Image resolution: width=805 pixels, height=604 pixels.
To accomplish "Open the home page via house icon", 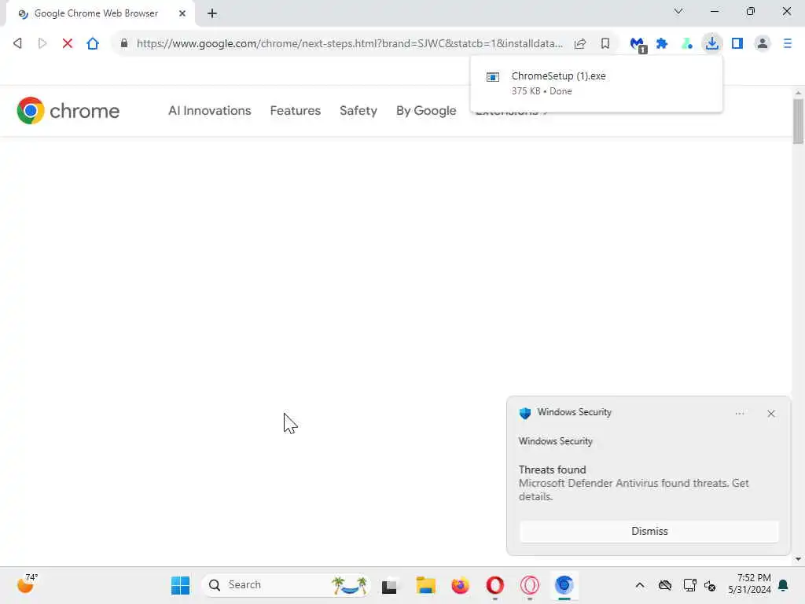I will [93, 43].
